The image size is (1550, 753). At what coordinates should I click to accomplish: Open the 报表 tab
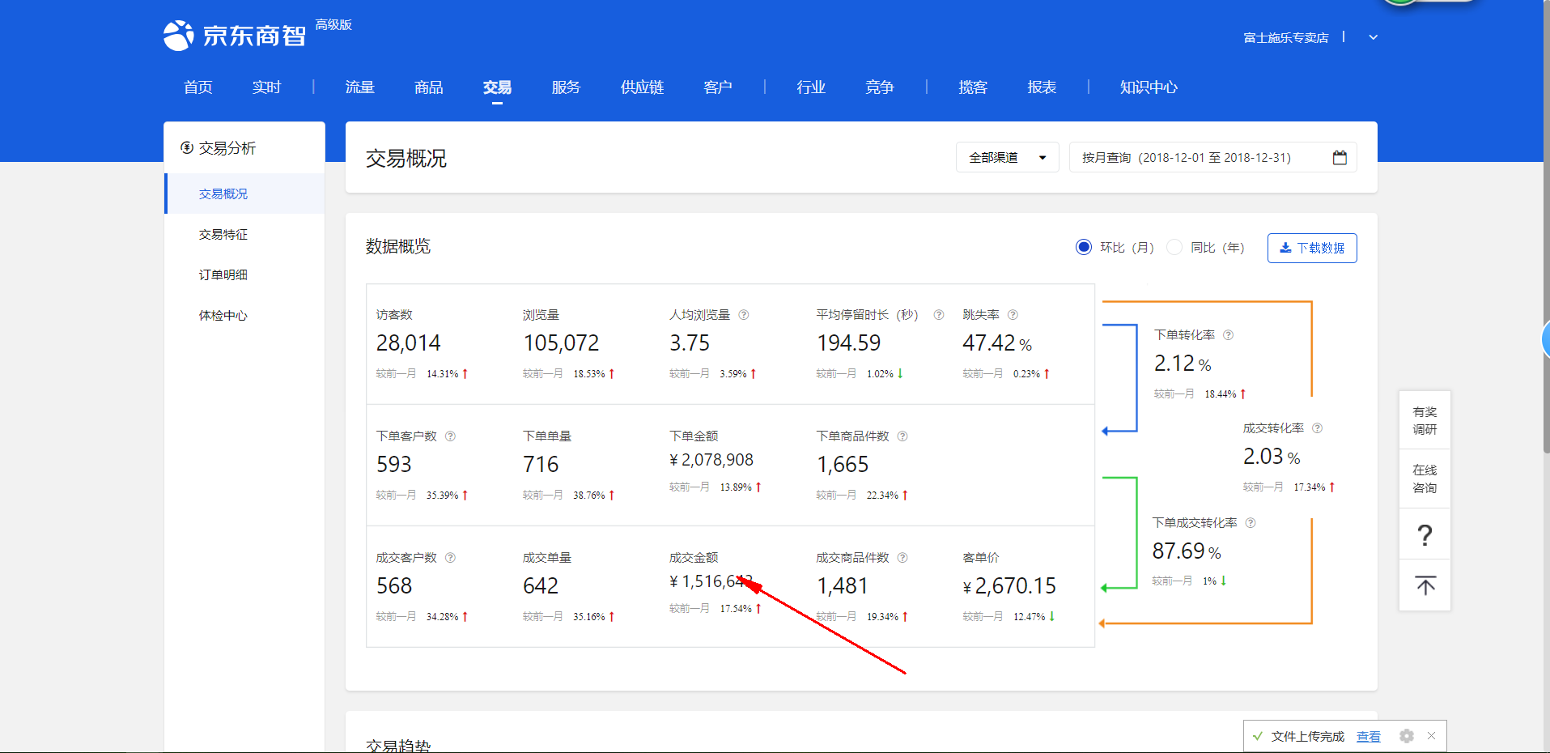coord(1042,87)
